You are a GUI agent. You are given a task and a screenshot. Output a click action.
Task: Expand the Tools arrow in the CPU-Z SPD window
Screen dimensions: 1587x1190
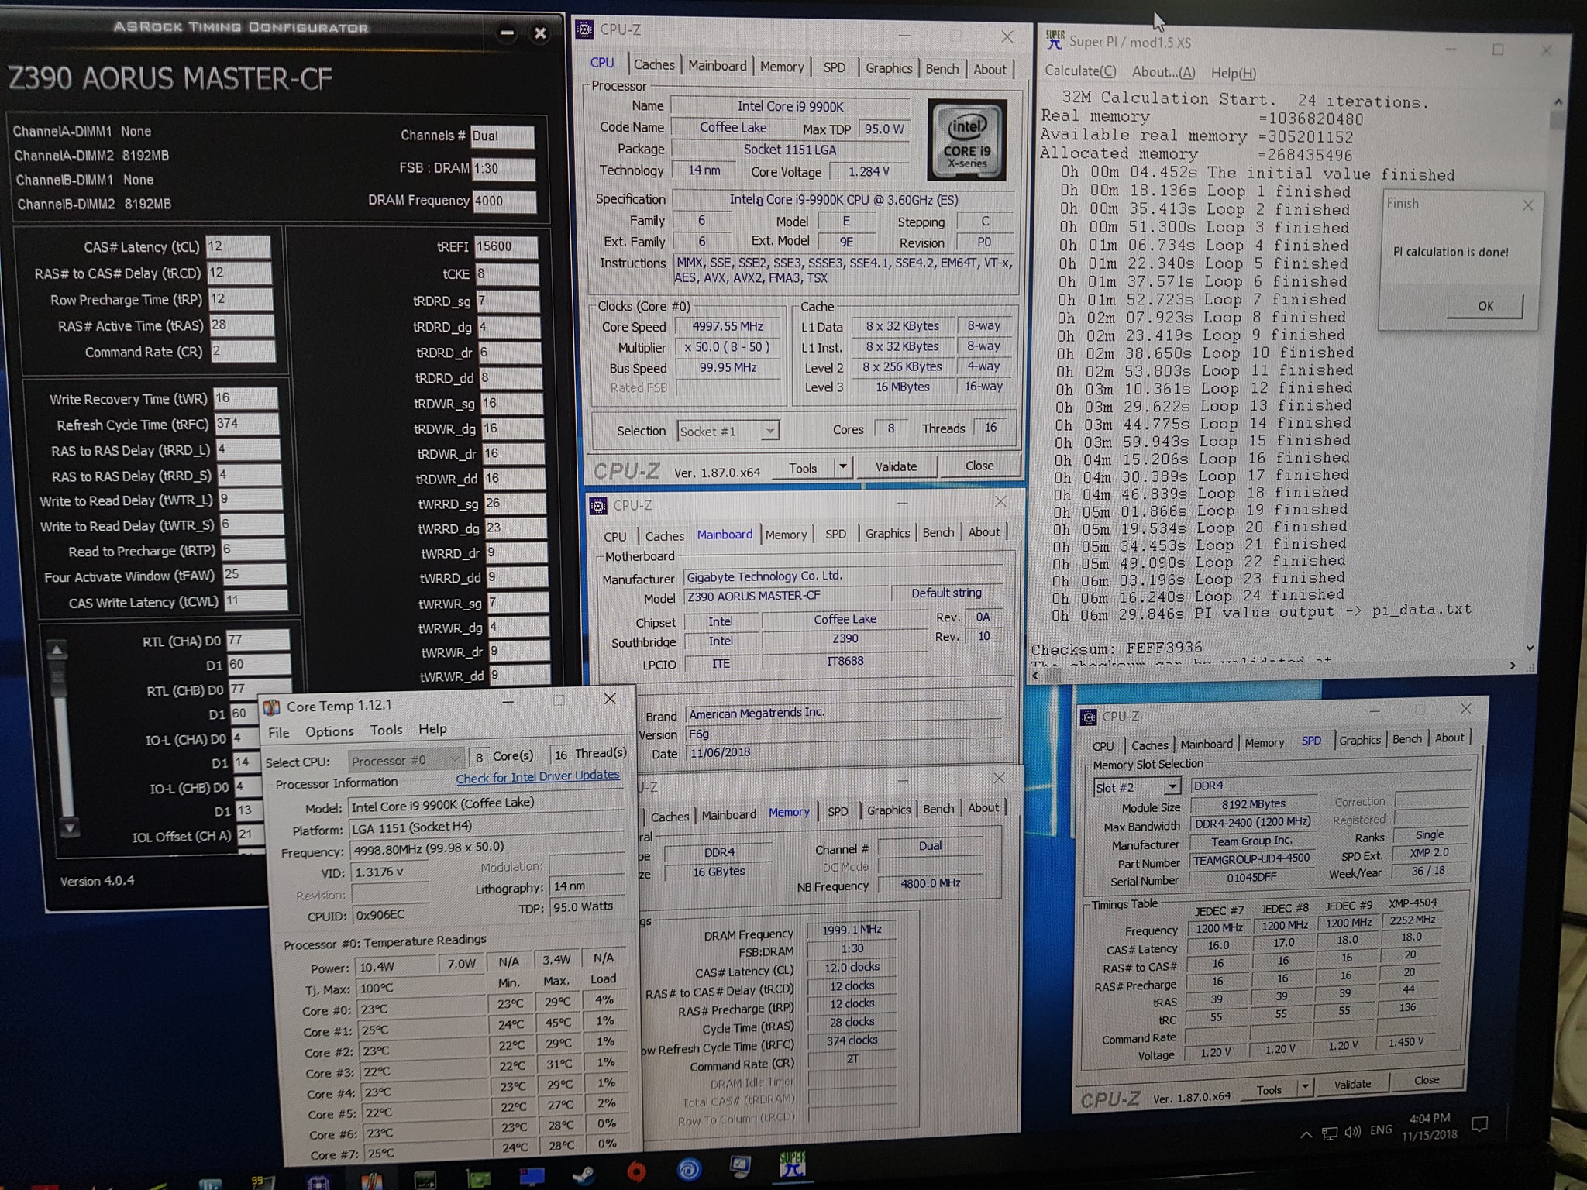tap(1305, 1087)
